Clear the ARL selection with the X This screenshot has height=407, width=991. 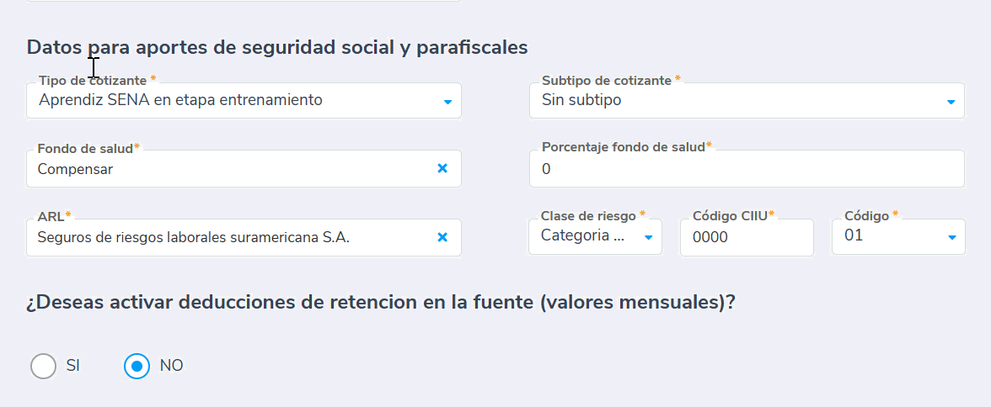coord(442,238)
